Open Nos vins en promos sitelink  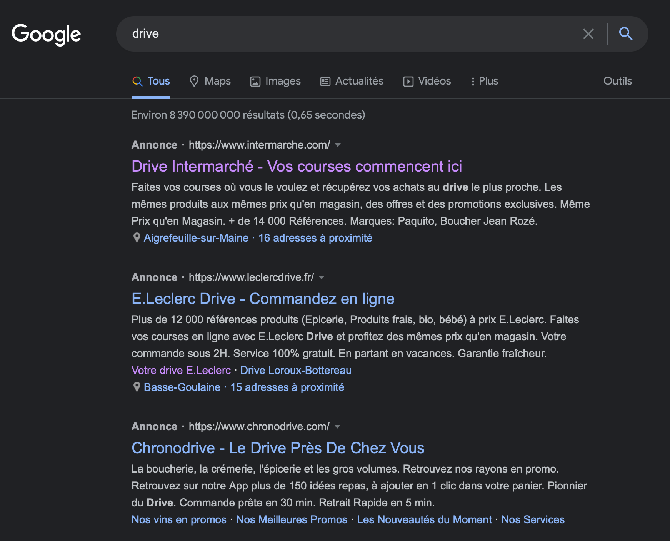pos(179,519)
